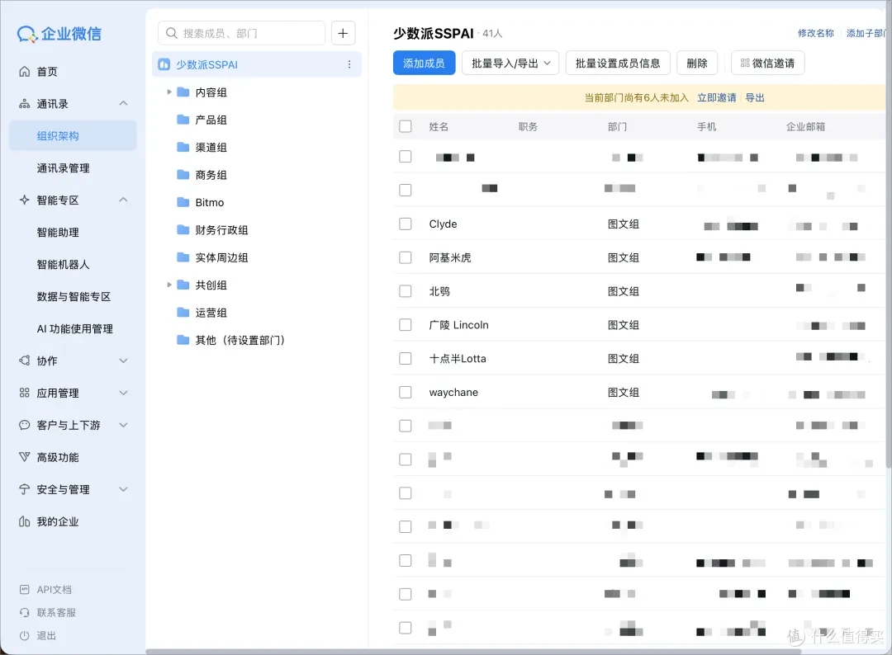
Task: Click the 修改名称 link
Action: (816, 34)
